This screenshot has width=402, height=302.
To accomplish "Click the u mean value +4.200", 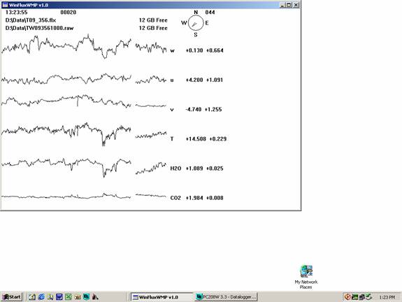I will click(194, 80).
